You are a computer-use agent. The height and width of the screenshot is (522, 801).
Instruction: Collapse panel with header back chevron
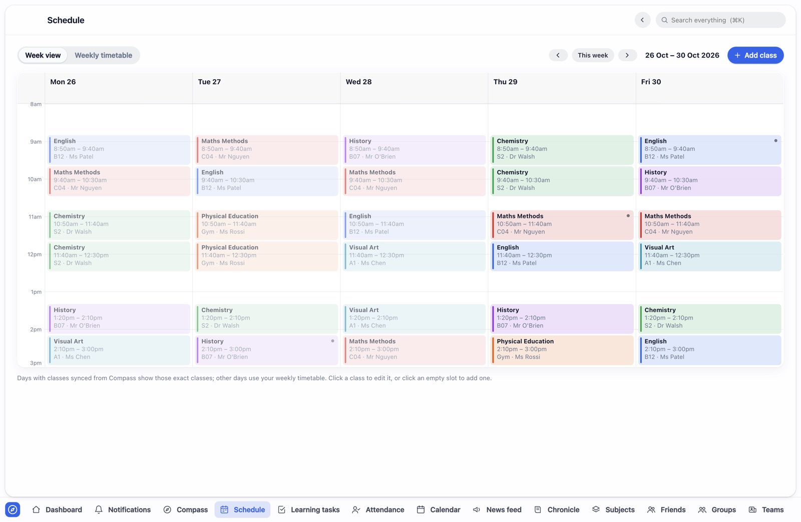[642, 20]
